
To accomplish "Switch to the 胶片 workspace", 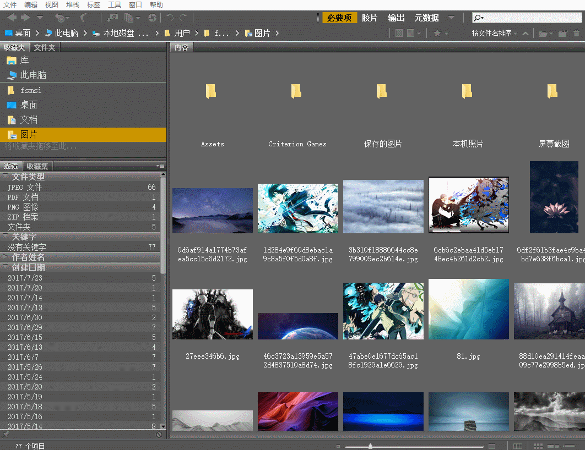I will tap(370, 18).
